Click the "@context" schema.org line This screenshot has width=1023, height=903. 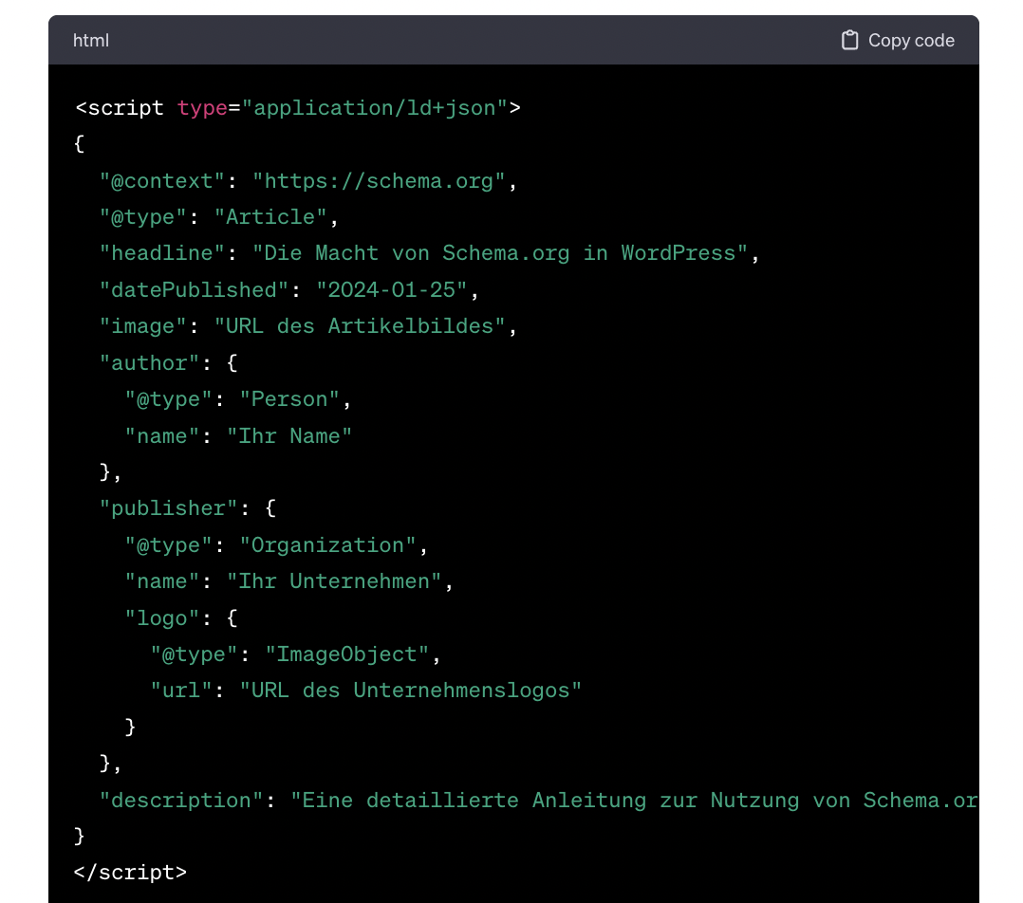point(307,180)
